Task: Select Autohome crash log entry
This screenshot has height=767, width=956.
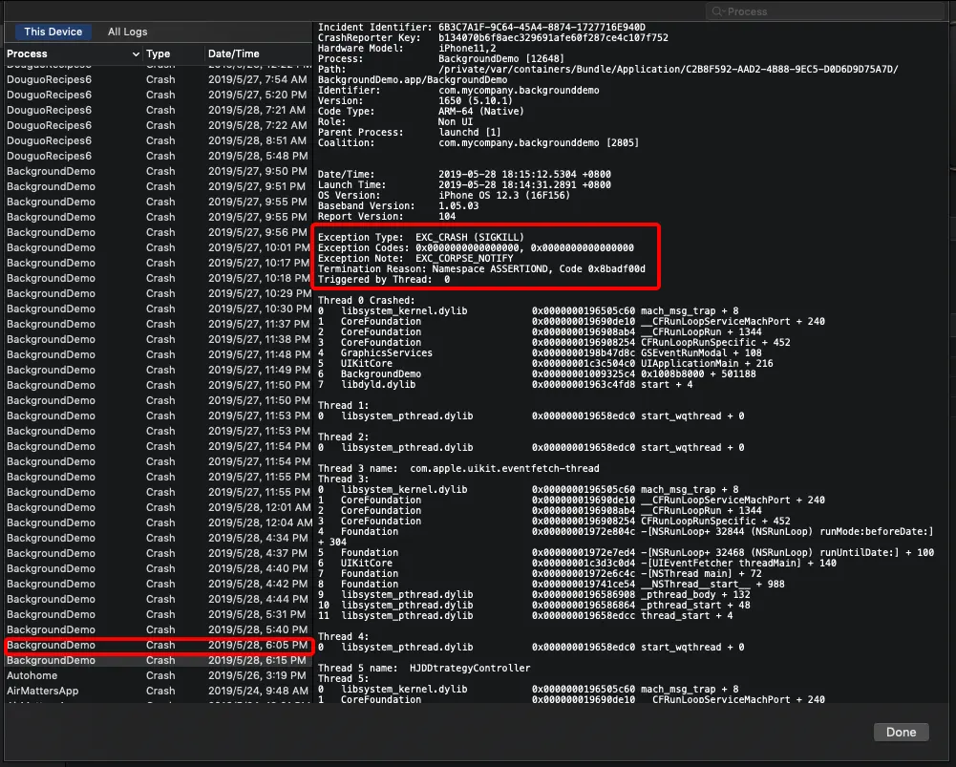Action: tap(159, 675)
